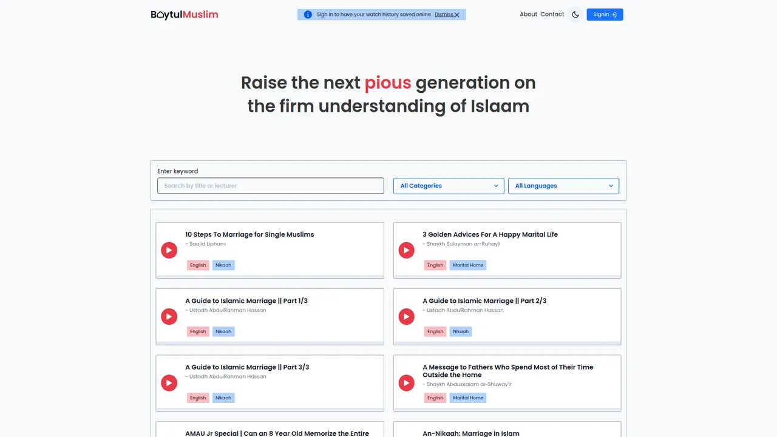Click the info icon in sign-in banner

pyautogui.click(x=308, y=15)
